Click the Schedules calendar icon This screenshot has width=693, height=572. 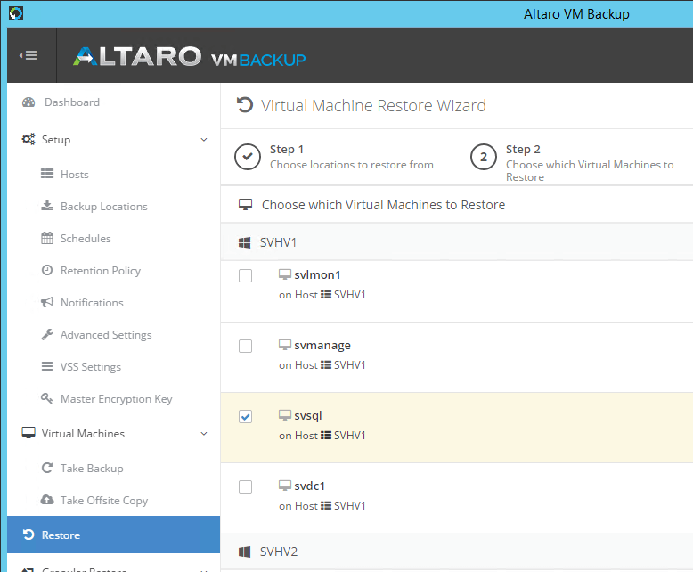pyautogui.click(x=47, y=238)
